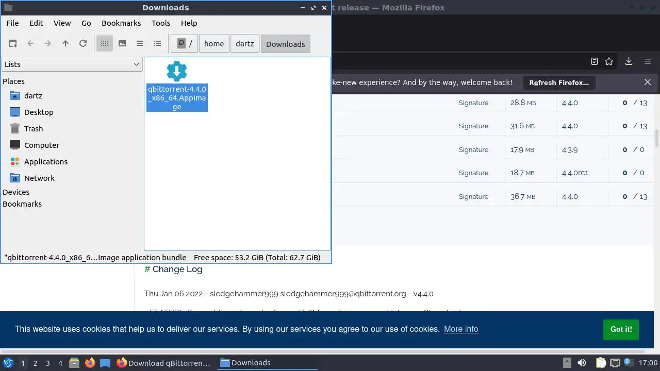Click Signature link in 18.7 MB row
660x371 pixels.
coord(473,173)
